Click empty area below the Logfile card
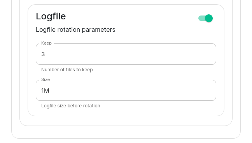This screenshot has height=143, width=252. click(126, 121)
